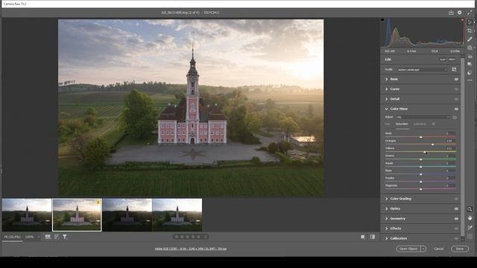The image size is (477, 268).
Task: Switch to the Hue tab
Action: [x=388, y=124]
